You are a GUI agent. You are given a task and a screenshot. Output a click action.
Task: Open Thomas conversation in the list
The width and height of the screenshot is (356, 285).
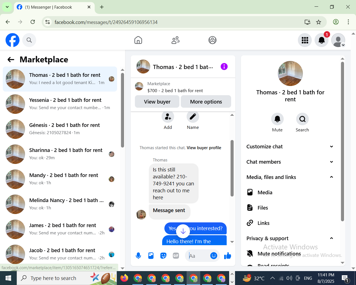(x=60, y=79)
